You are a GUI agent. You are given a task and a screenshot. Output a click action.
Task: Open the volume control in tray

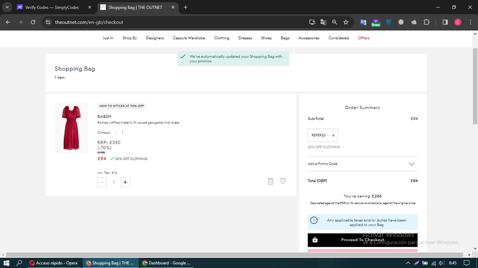[441, 263]
